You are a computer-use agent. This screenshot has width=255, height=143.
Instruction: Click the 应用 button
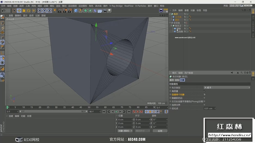(x=160, y=131)
